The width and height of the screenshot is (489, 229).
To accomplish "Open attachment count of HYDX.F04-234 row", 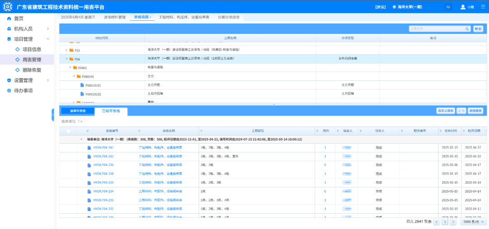I will pos(325,192).
